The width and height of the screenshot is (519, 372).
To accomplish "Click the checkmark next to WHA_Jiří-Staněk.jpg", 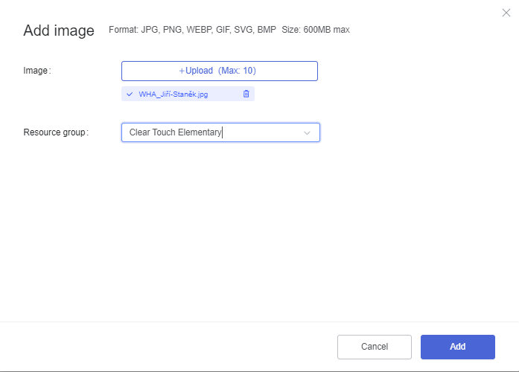I will tap(130, 94).
